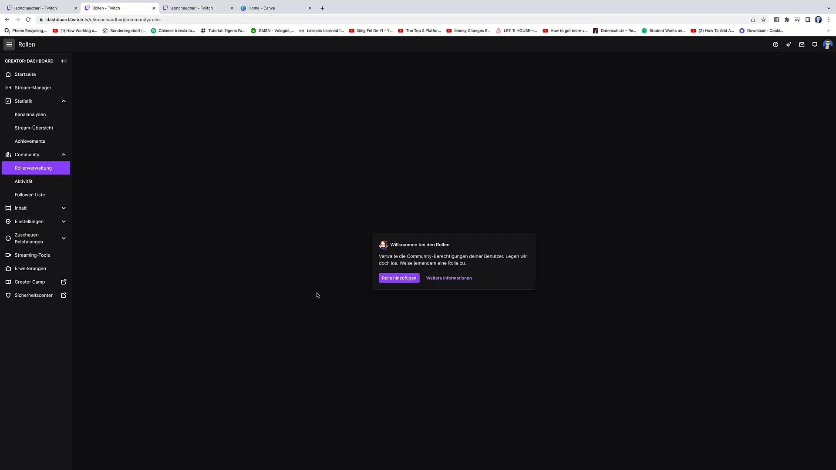Click the Rolle hinzufügen button

pyautogui.click(x=398, y=278)
